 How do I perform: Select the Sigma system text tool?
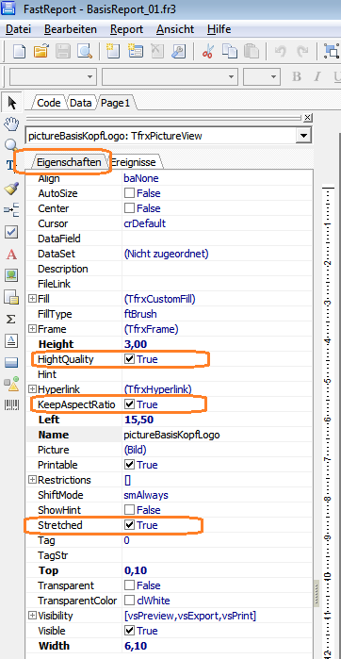(11, 319)
